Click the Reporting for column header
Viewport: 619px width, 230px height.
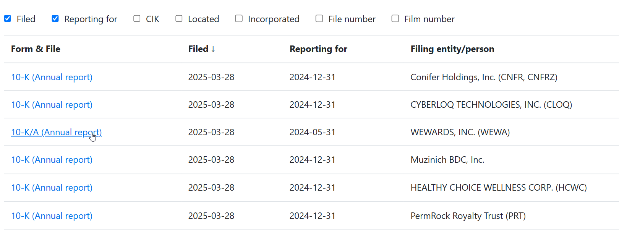tap(318, 49)
